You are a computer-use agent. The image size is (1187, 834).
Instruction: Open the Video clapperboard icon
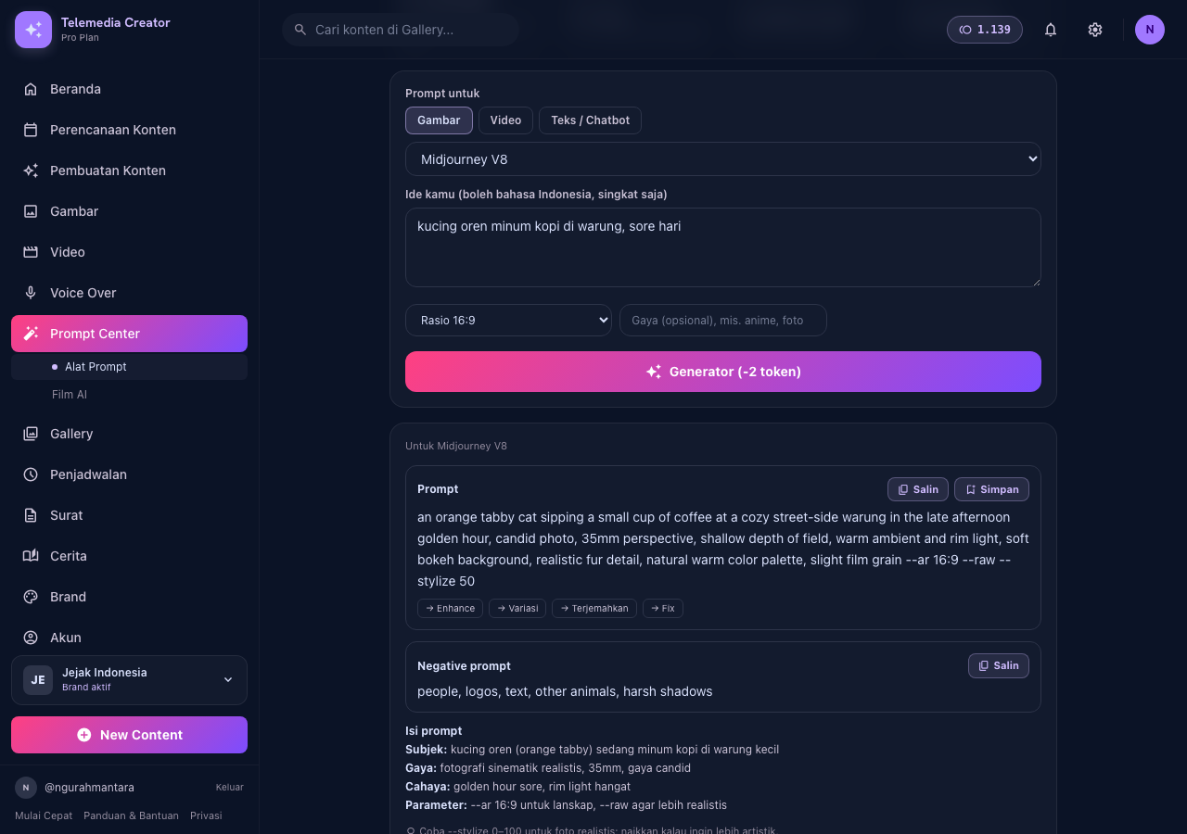coord(31,252)
